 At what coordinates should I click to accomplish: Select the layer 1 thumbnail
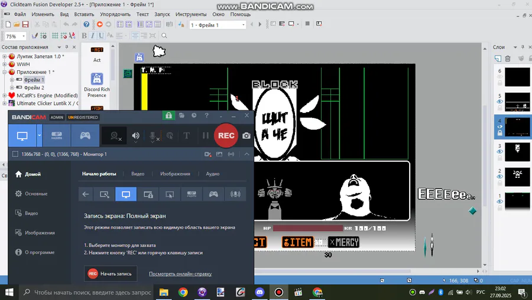click(517, 201)
